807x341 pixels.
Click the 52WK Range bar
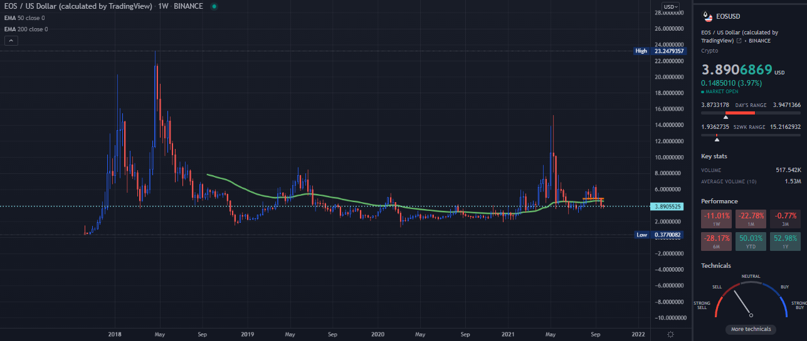click(751, 135)
